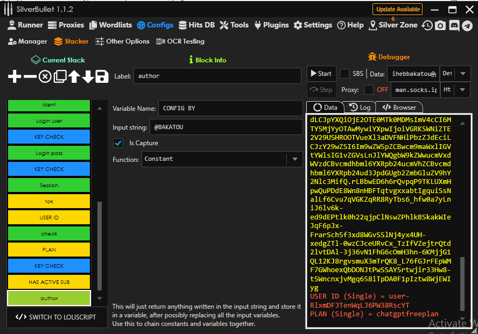
Task: Click the Start debugger button
Action: [321, 74]
